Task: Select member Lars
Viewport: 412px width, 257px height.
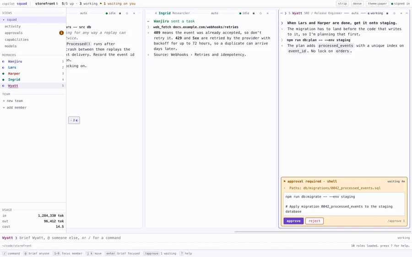Action: pyautogui.click(x=33, y=68)
